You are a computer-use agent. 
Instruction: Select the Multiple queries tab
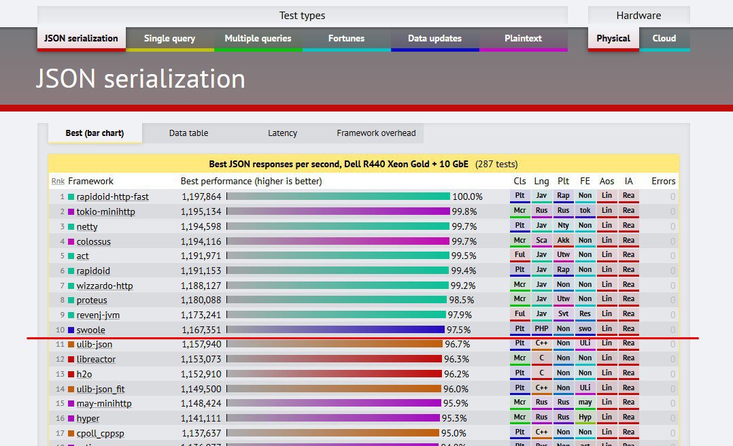click(258, 39)
